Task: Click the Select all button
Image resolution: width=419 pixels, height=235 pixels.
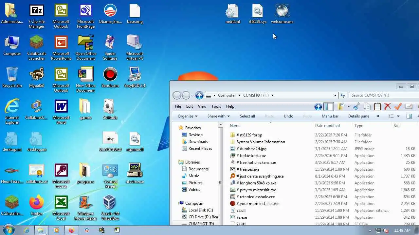Action: click(x=247, y=116)
